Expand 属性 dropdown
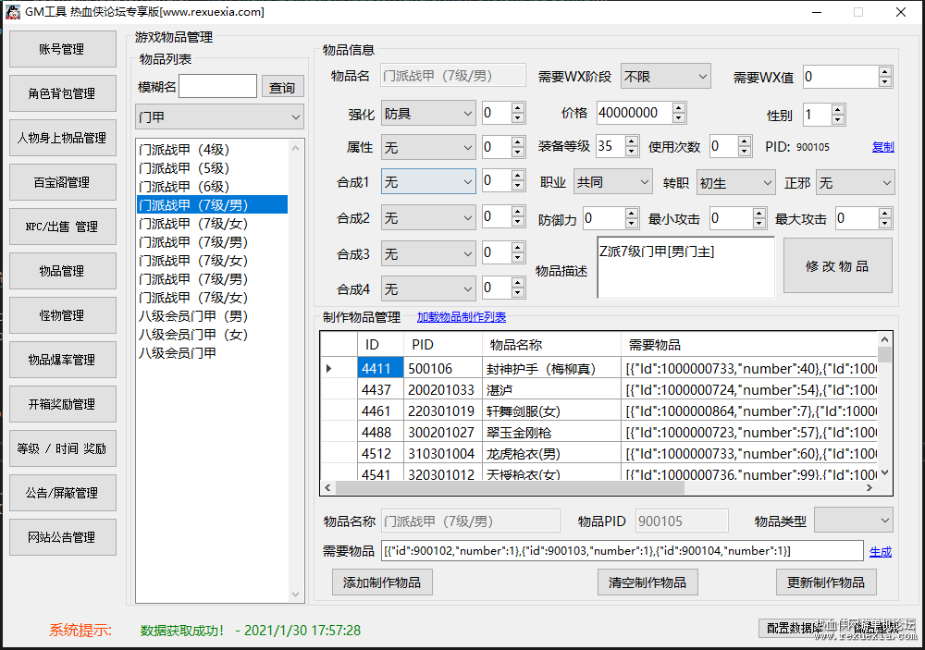This screenshot has width=925, height=650. pyautogui.click(x=428, y=147)
